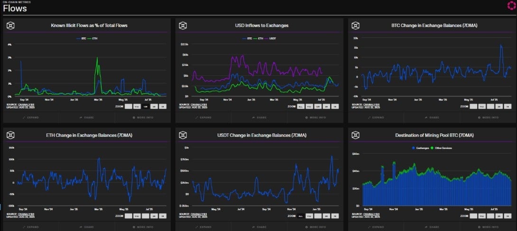Click 'Destination of Mining Pool BTC (7DMA)' title
Image resolution: width=517 pixels, height=231 pixels.
pos(434,135)
